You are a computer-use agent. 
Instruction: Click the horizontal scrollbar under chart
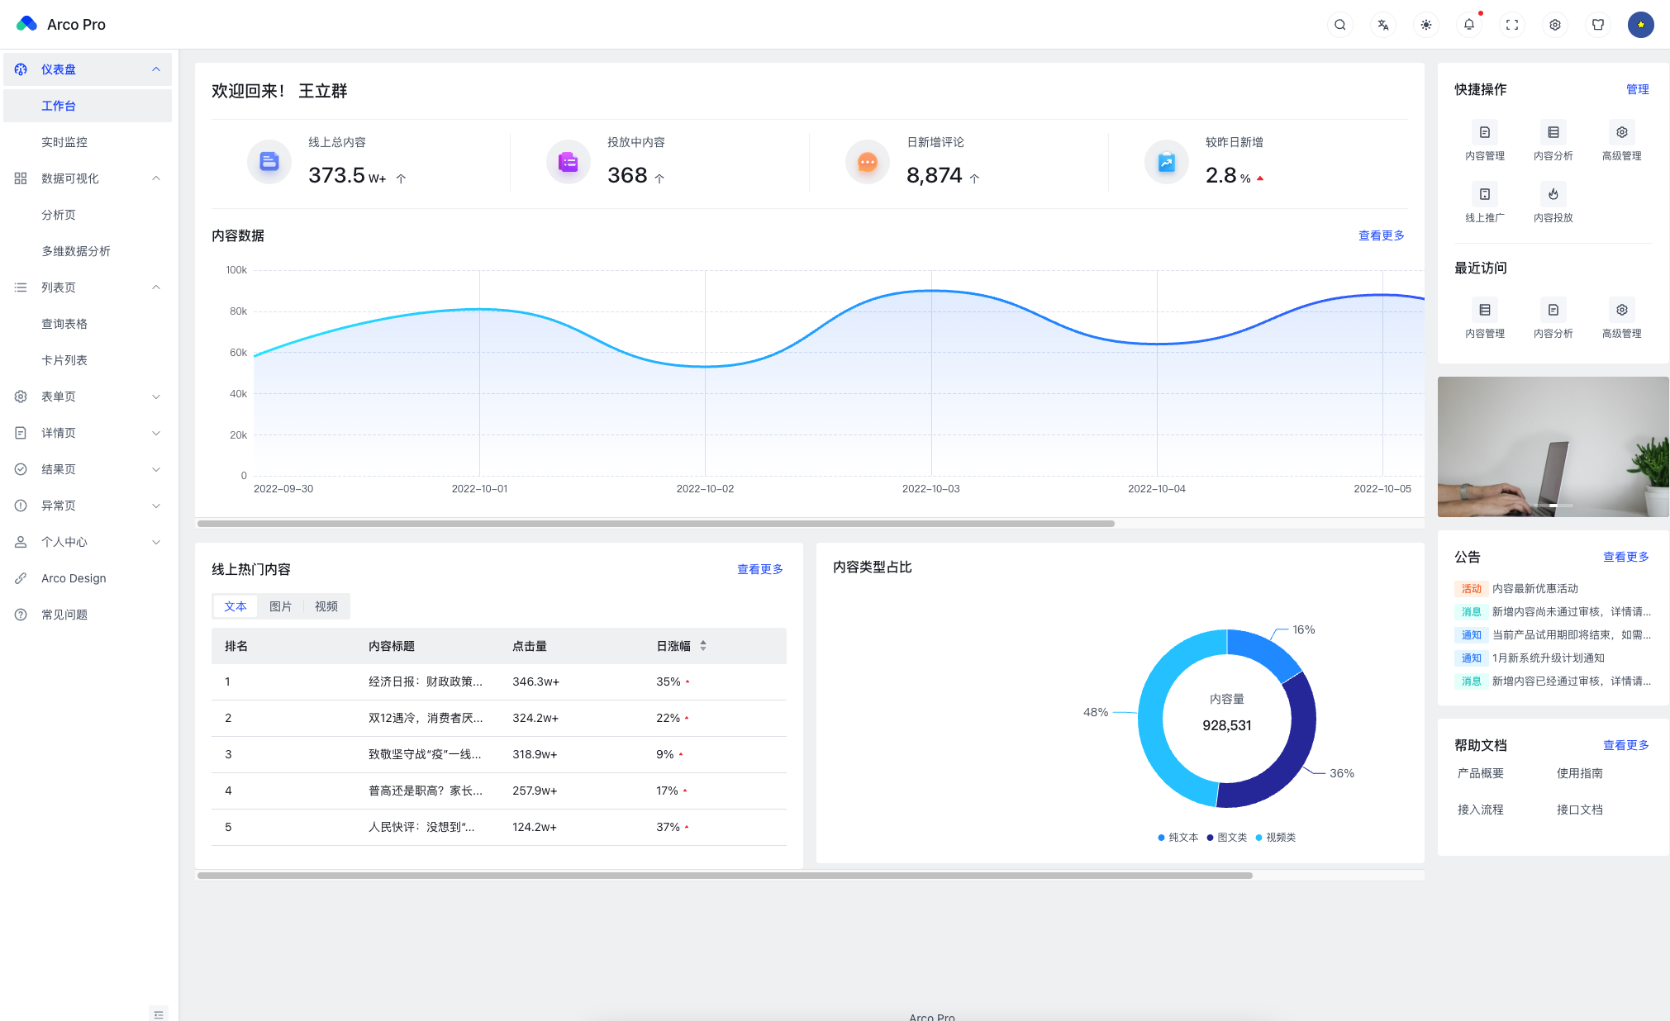(x=655, y=524)
